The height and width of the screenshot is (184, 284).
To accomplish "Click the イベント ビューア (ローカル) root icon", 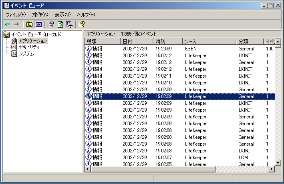I will (x=7, y=34).
